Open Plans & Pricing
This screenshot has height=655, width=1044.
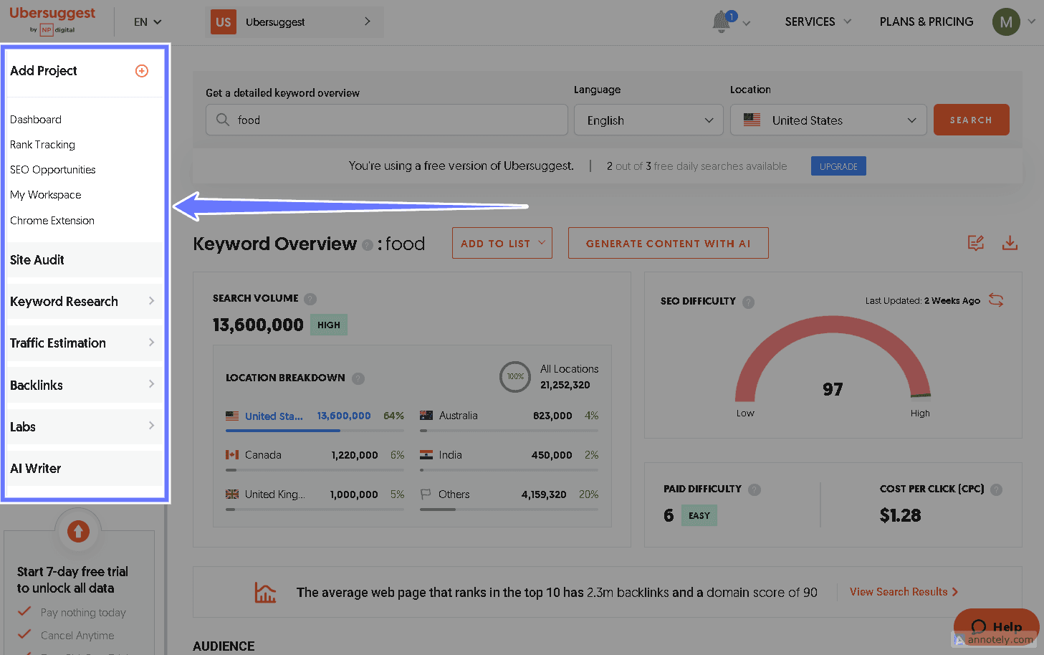pos(926,21)
